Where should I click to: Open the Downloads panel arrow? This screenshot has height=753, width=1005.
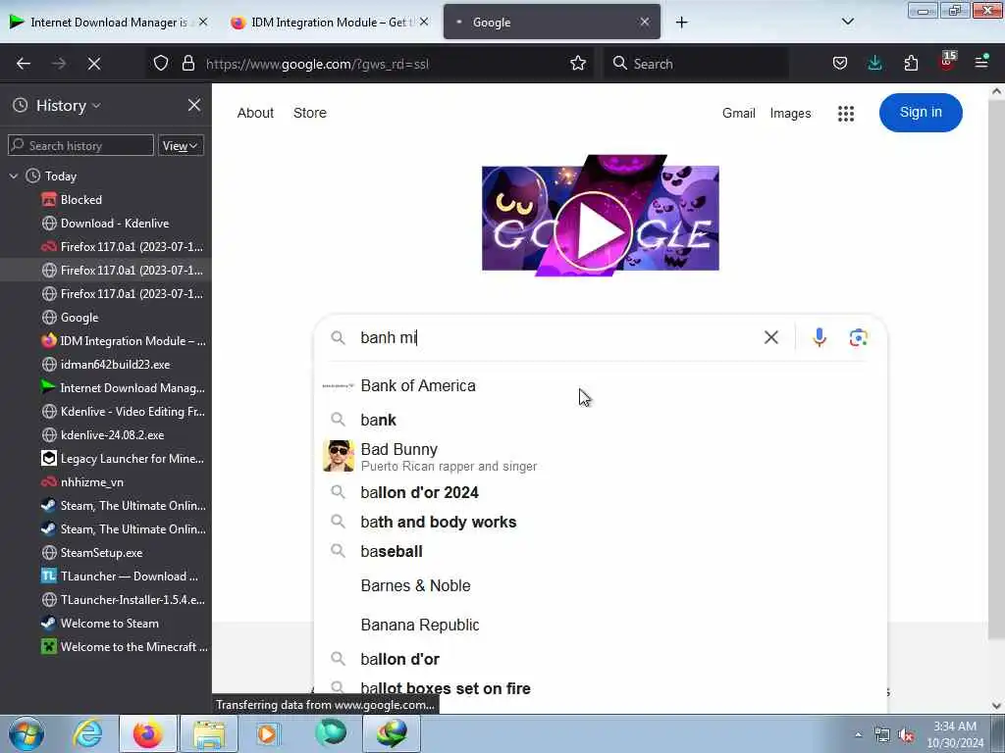point(874,63)
